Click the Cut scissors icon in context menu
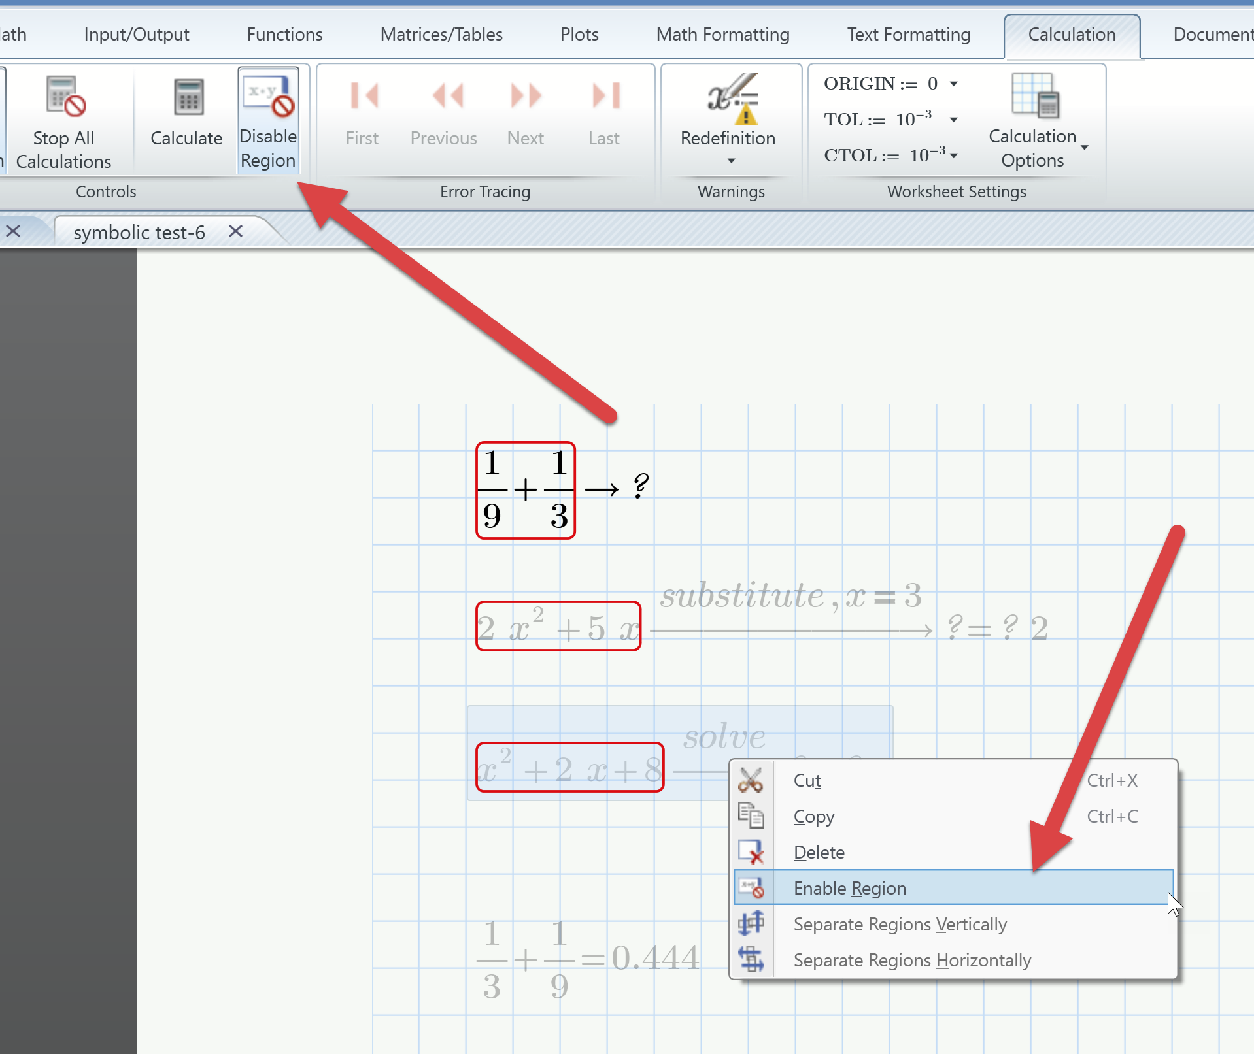The width and height of the screenshot is (1254, 1054). (x=751, y=780)
